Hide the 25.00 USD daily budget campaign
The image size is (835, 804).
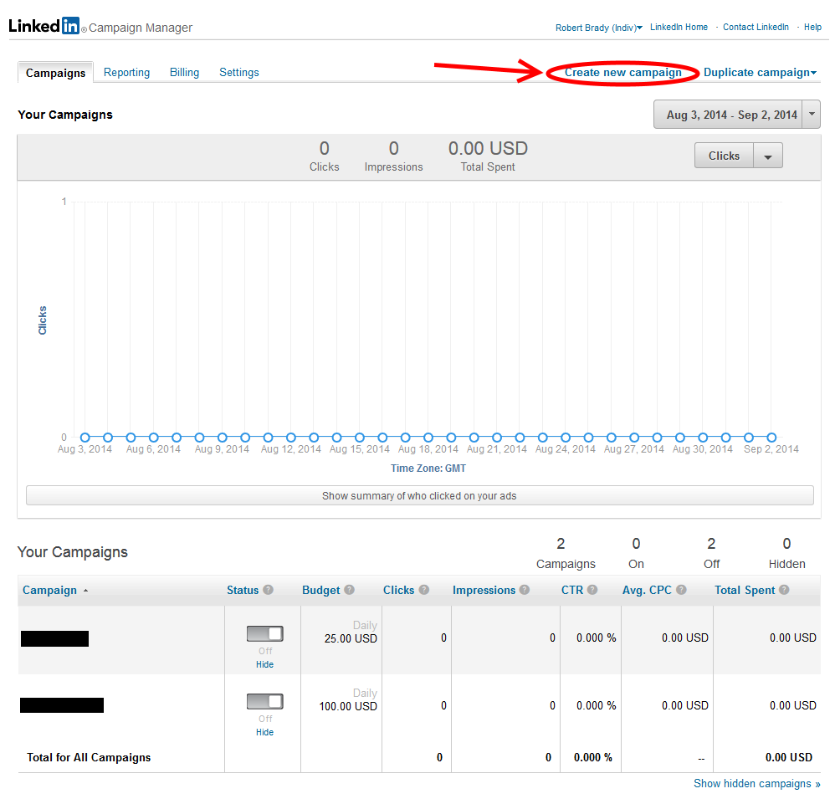pyautogui.click(x=264, y=664)
